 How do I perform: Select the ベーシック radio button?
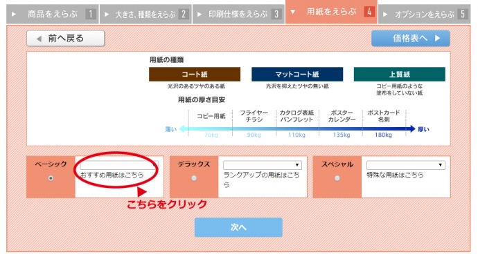point(51,178)
